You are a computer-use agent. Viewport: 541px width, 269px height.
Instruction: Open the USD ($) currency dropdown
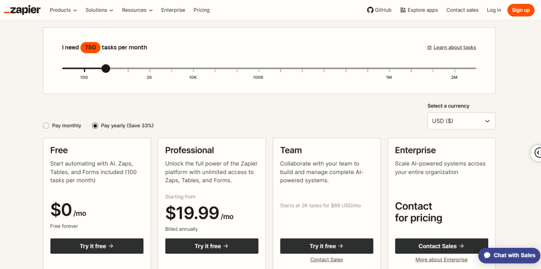[x=461, y=121]
